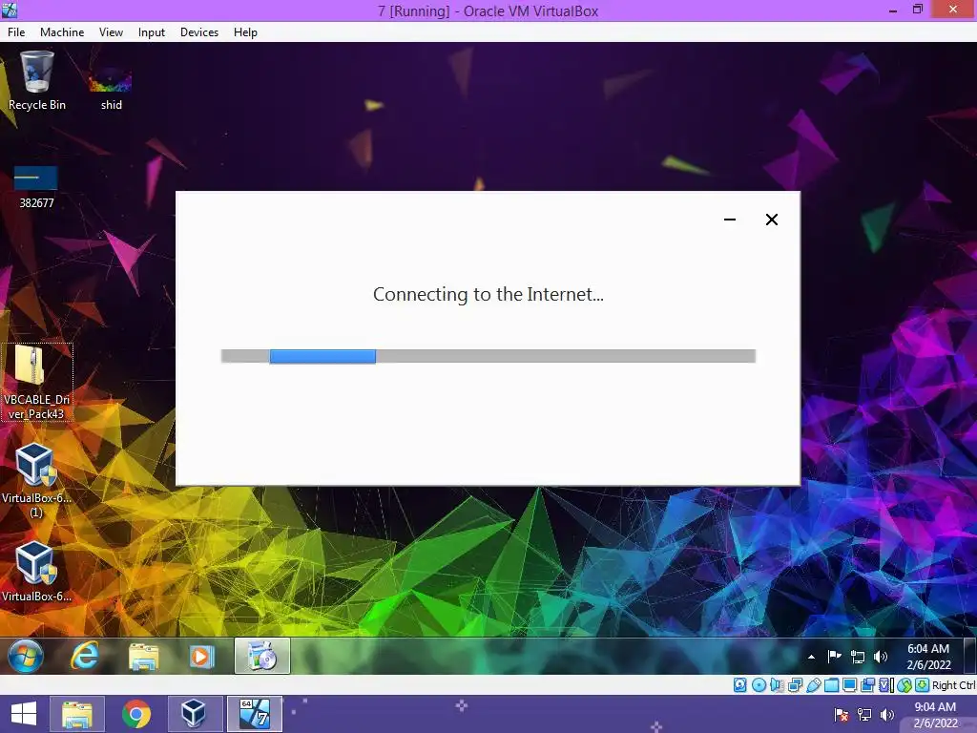Minimize the VirtualBox VM window

pyautogui.click(x=893, y=10)
